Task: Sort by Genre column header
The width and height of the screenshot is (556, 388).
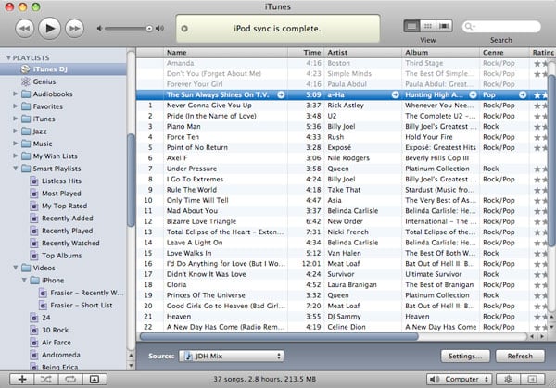Action: pos(504,53)
